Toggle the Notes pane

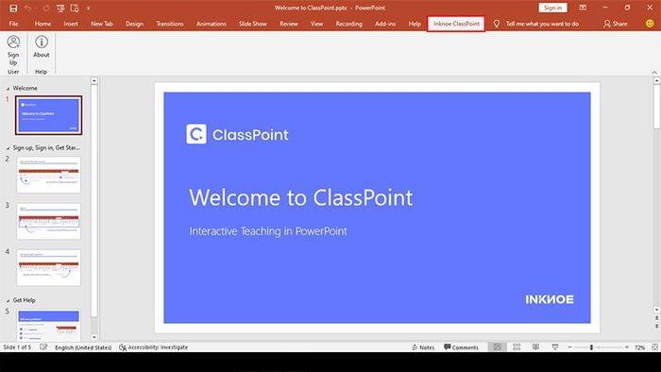(x=423, y=347)
